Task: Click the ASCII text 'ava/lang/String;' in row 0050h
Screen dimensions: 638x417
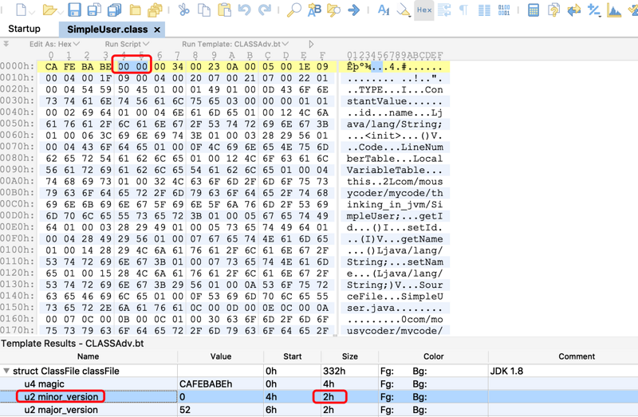Action: click(x=395, y=124)
